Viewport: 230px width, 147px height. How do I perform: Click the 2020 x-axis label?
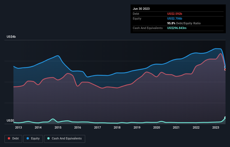point(157,127)
